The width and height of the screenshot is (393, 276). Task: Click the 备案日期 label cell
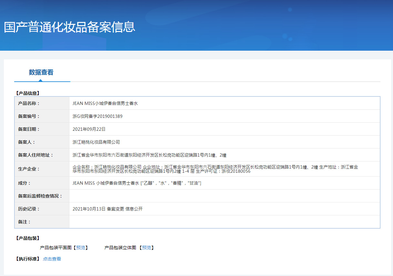point(42,129)
